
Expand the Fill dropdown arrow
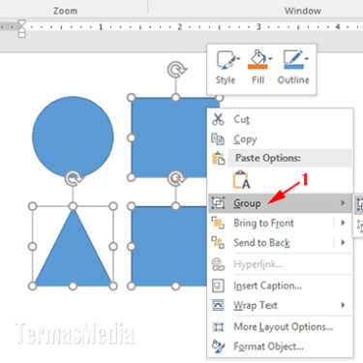click(x=270, y=58)
